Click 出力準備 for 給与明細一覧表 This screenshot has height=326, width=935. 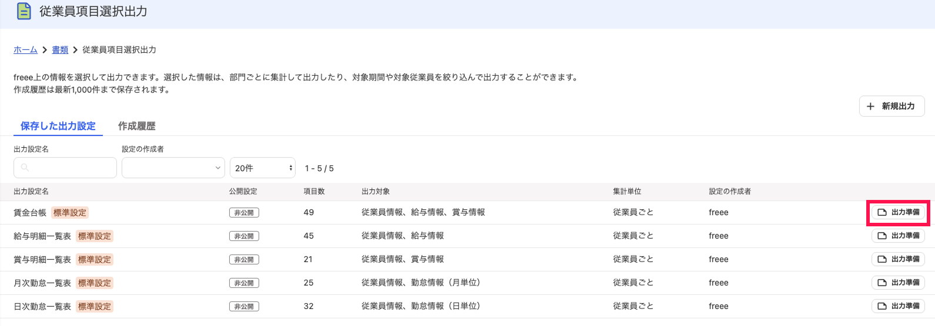tap(898, 236)
